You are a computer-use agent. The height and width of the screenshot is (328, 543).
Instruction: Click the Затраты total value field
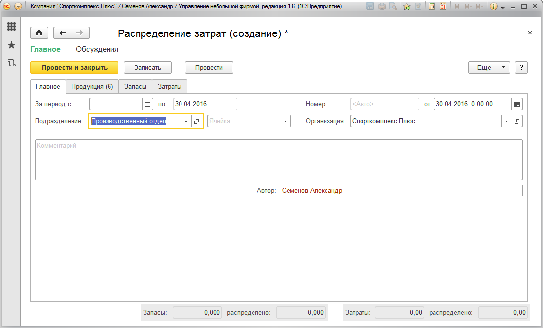[399, 312]
